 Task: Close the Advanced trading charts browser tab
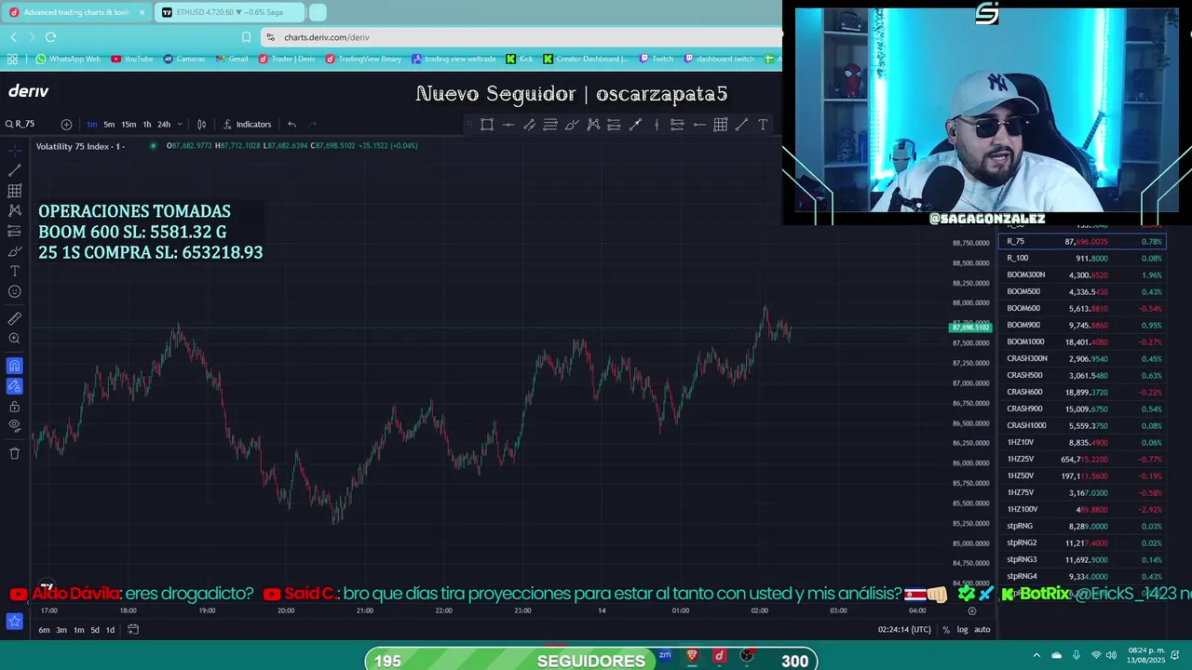tap(142, 12)
